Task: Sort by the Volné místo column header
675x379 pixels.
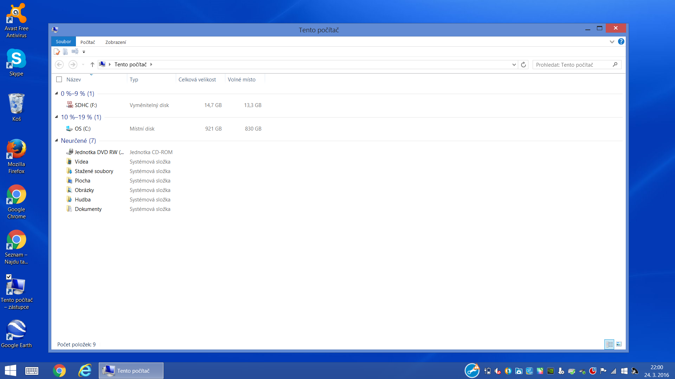Action: [242, 80]
